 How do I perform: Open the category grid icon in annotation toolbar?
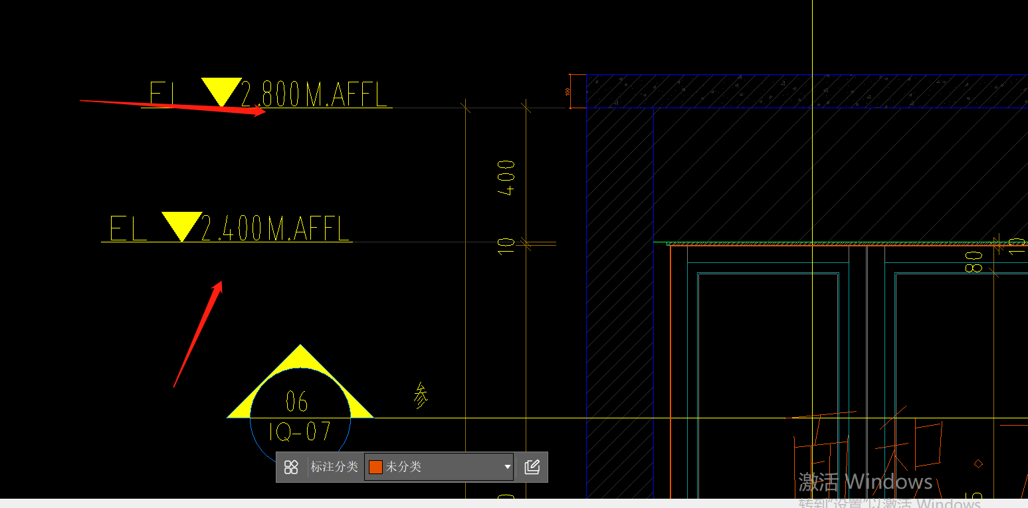tap(291, 467)
